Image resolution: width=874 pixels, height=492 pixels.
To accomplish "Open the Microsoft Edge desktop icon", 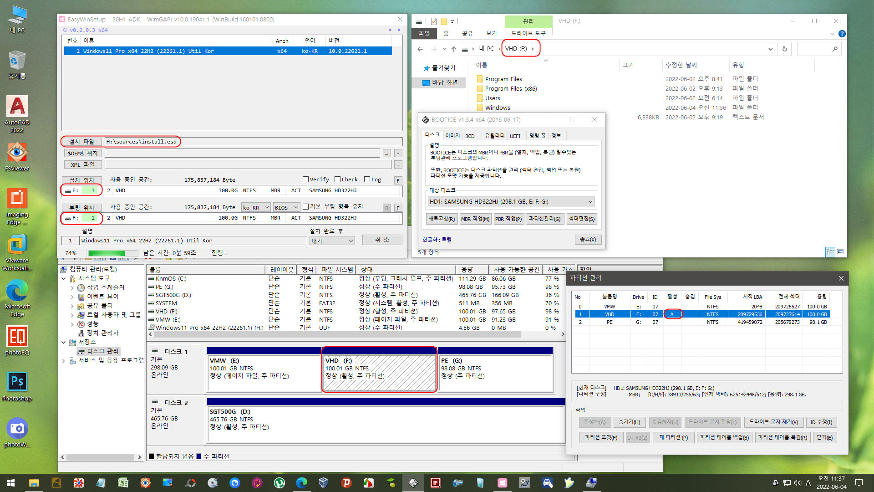I will coord(17,298).
